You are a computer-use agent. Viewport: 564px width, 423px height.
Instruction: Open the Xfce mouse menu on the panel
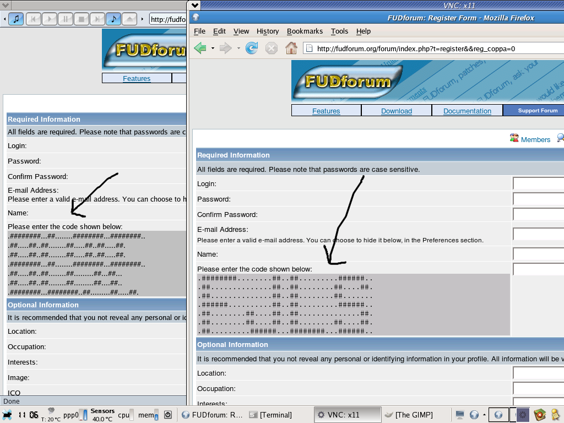click(7, 415)
